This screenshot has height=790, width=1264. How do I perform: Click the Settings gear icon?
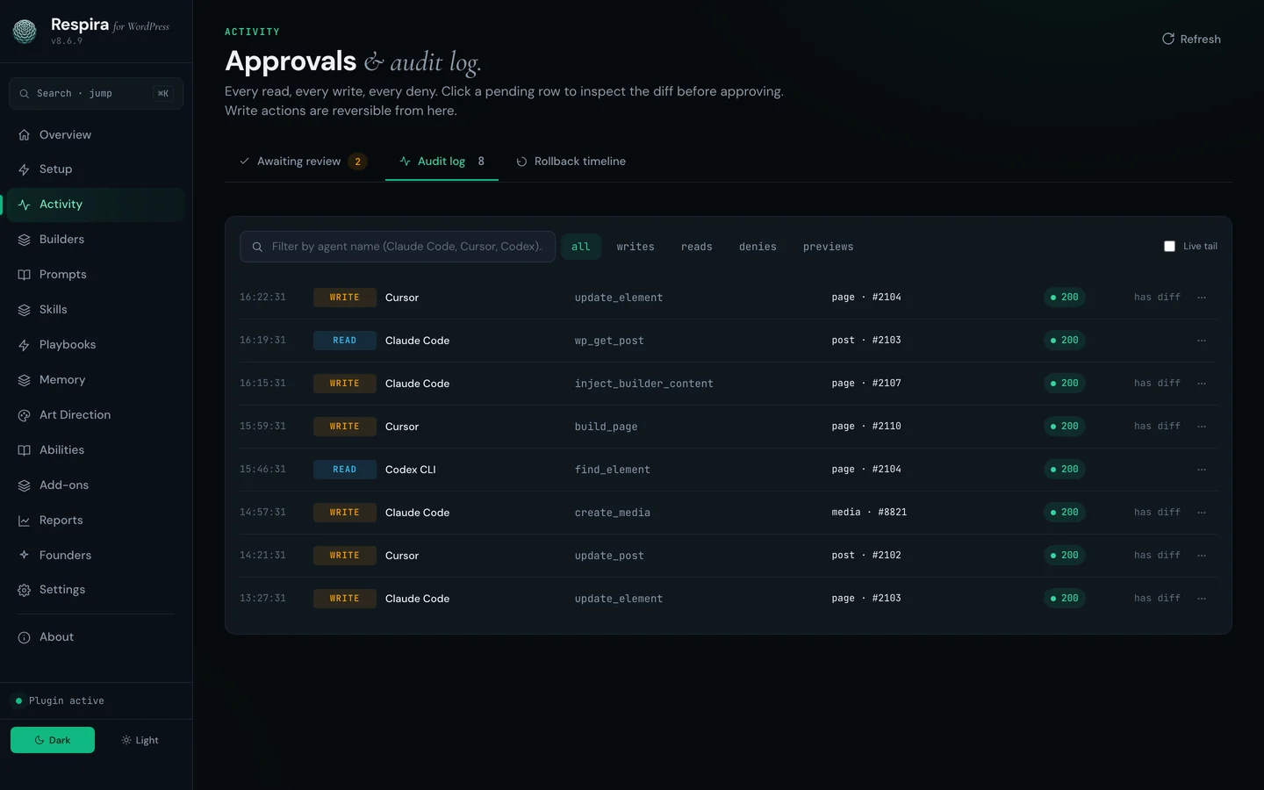click(x=24, y=590)
